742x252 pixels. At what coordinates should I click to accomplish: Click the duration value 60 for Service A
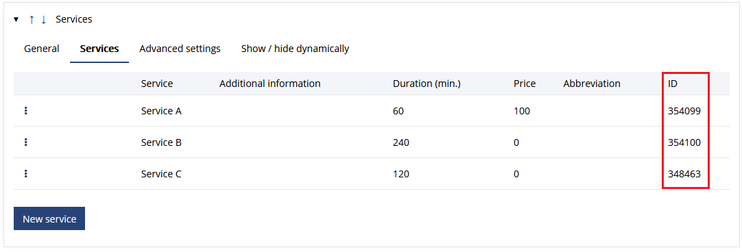tap(398, 111)
